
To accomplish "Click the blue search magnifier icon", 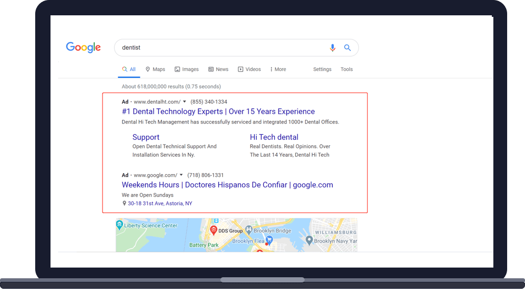I will tap(347, 47).
